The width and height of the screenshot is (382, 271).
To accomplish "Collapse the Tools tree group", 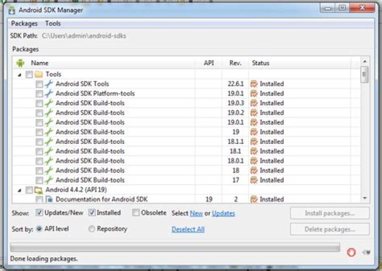I will coord(20,75).
